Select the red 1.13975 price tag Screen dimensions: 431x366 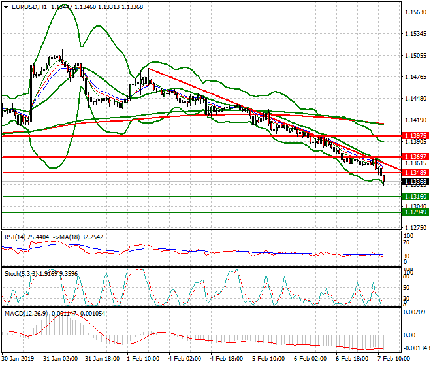click(x=415, y=135)
